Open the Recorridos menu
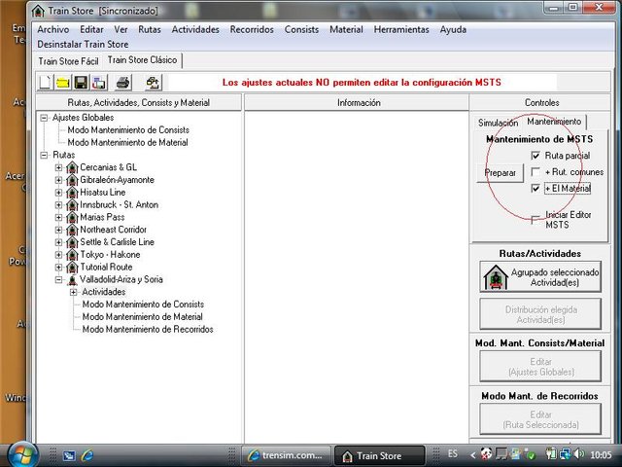 point(252,29)
